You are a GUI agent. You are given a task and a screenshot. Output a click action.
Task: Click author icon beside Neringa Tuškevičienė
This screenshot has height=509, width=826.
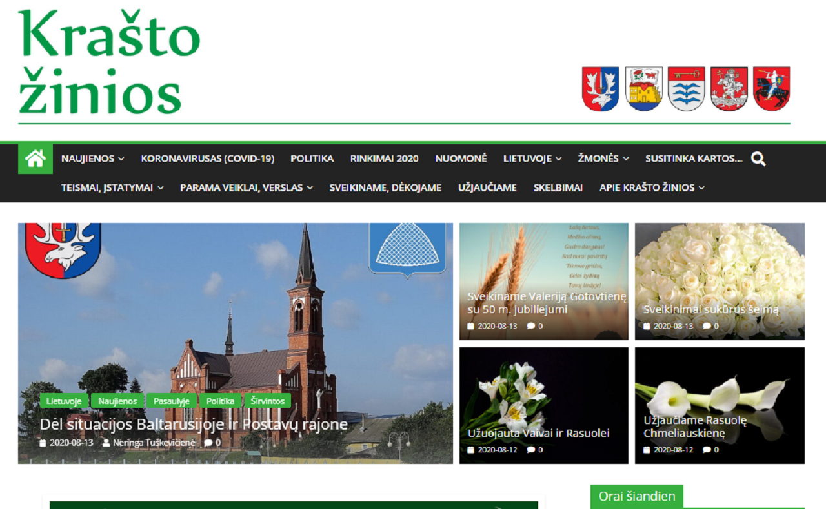click(x=106, y=443)
